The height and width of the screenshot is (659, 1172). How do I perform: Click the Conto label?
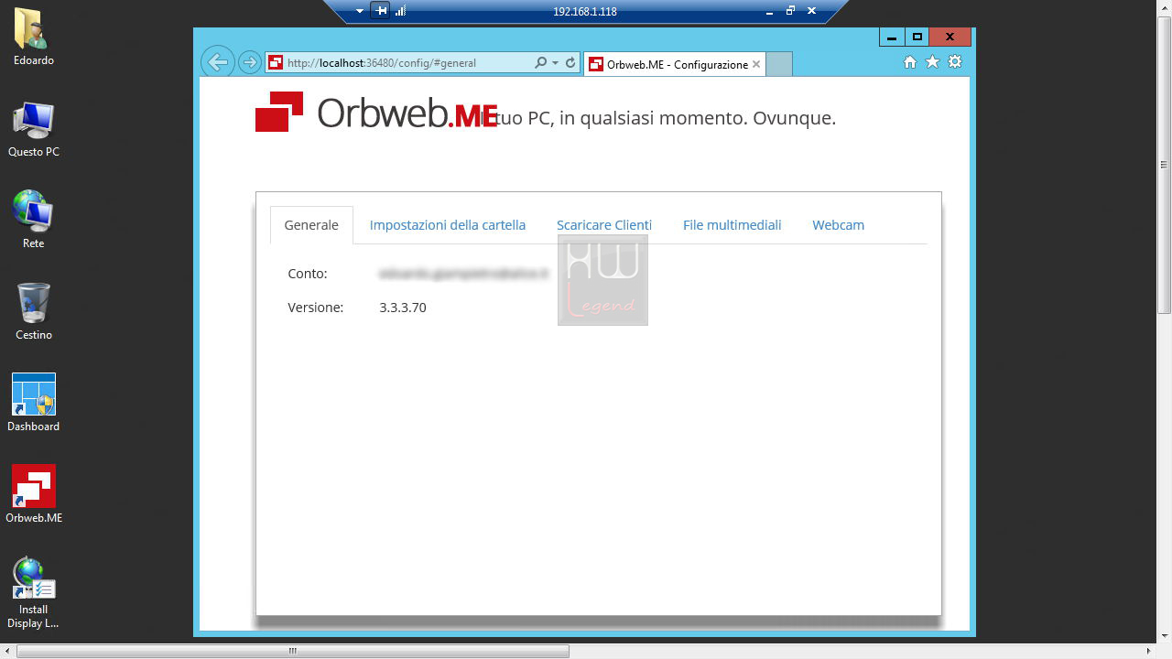pos(308,274)
